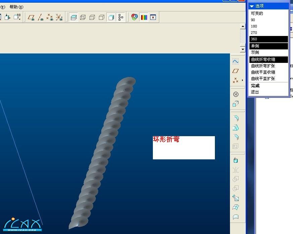Select the datum plane tool in right toolbar

(236, 71)
